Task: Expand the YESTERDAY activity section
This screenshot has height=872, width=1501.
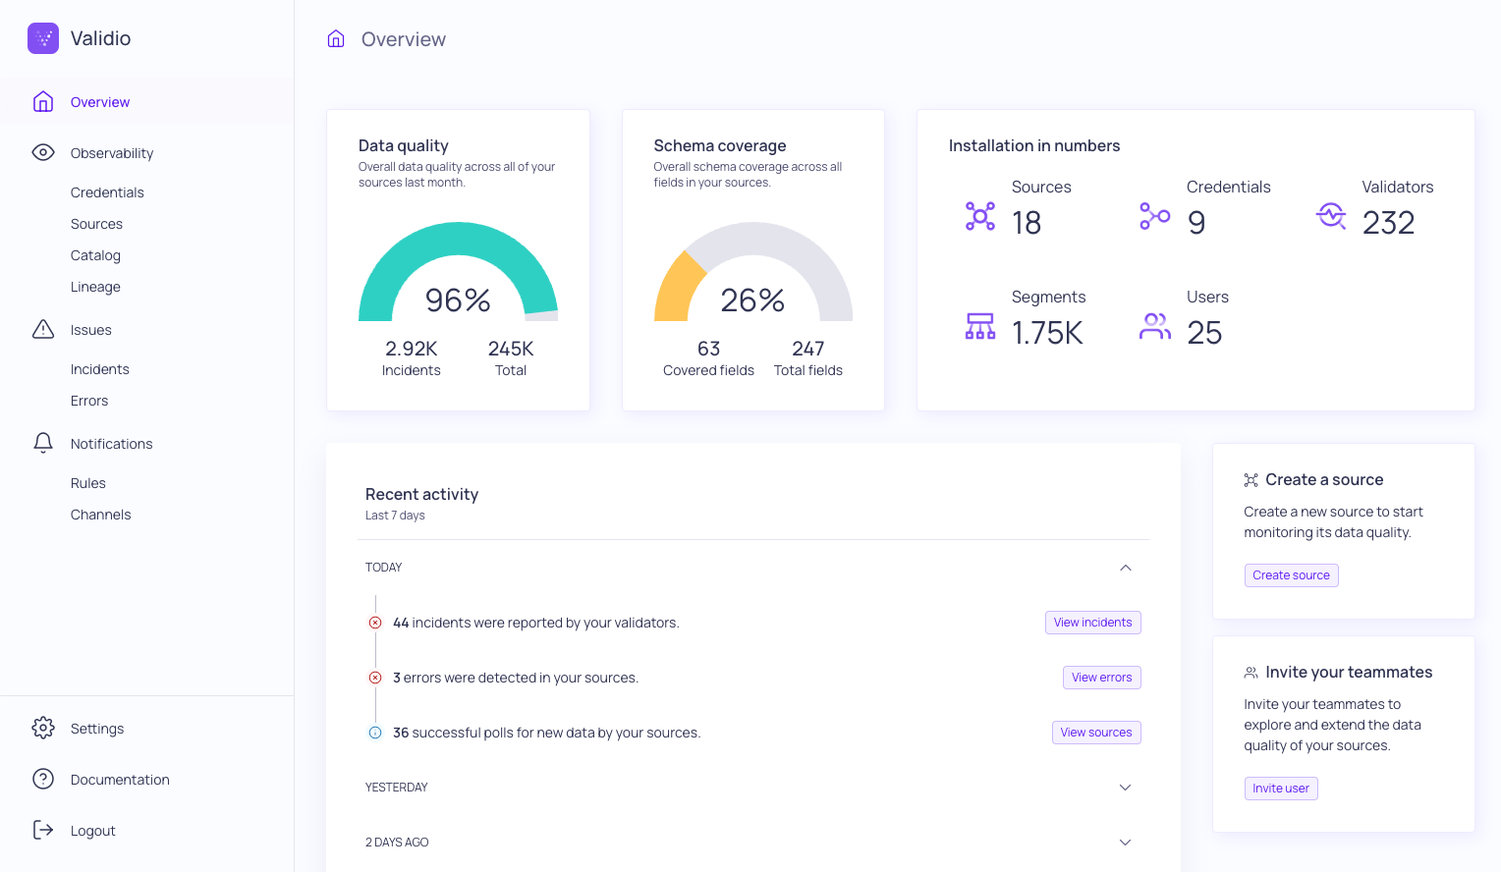Action: point(1126,787)
